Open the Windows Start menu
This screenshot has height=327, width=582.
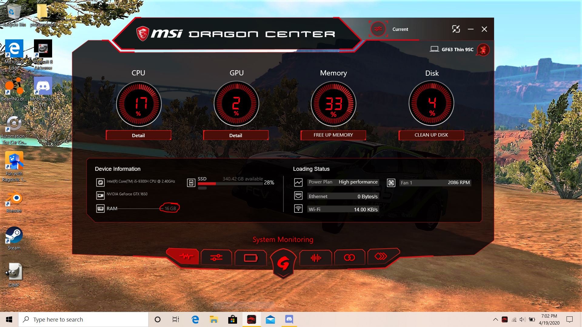coord(9,319)
